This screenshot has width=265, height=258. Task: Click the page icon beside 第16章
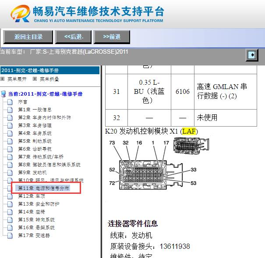[10, 228]
